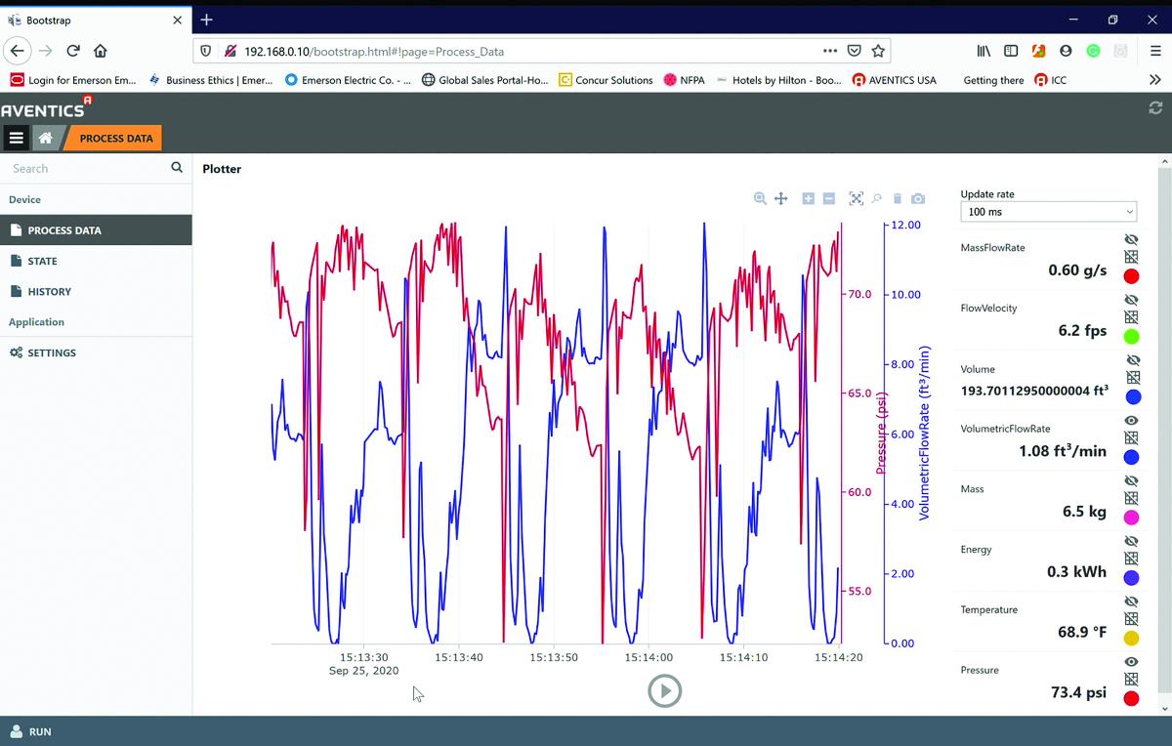Open PROCESS DATA in the sidebar

96,230
